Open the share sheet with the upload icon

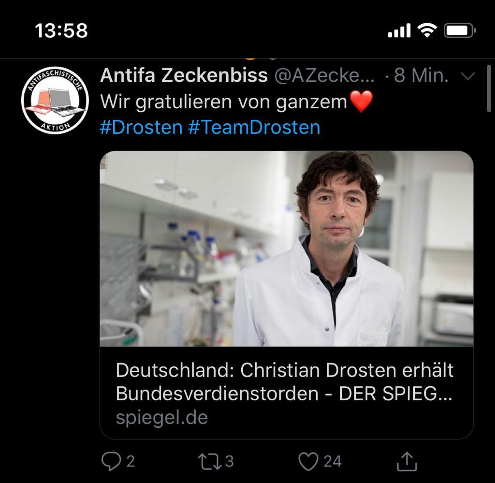click(x=407, y=462)
